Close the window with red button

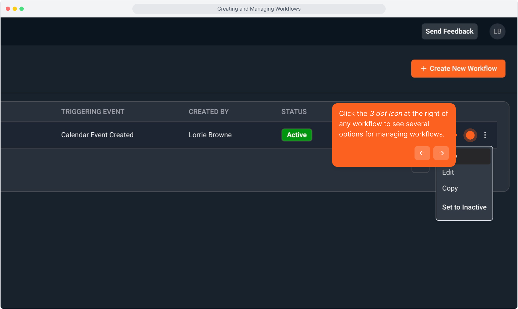tap(8, 9)
